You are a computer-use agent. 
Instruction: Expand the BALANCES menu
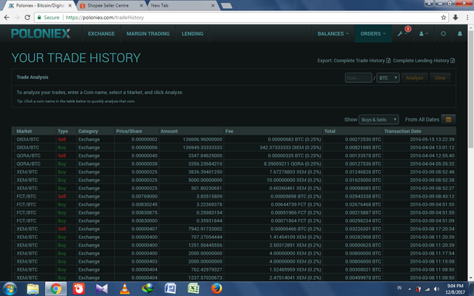click(x=333, y=33)
